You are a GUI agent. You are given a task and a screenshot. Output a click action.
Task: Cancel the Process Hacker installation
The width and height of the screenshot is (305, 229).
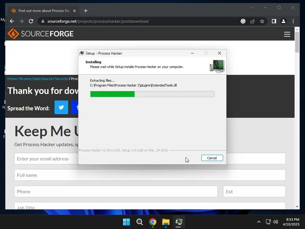coord(212,158)
